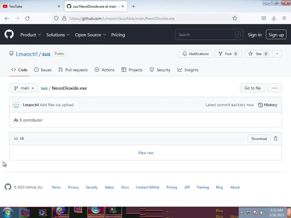Click the taskbar clock showing 1:52 AM

277,213
